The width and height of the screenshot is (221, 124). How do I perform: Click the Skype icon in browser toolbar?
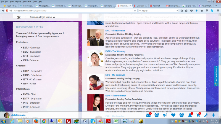[x=212, y=10]
